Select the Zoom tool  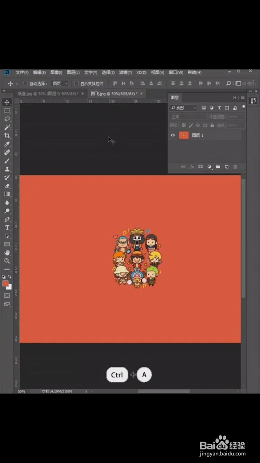[x=7, y=261]
